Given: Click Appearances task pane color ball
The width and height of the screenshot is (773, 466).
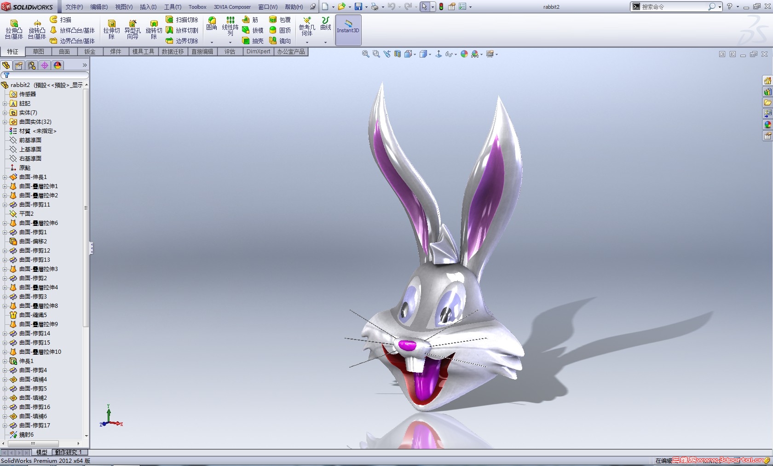Looking at the screenshot, I should (767, 125).
